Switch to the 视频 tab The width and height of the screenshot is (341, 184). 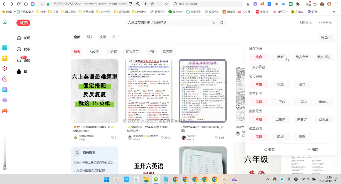(x=103, y=37)
